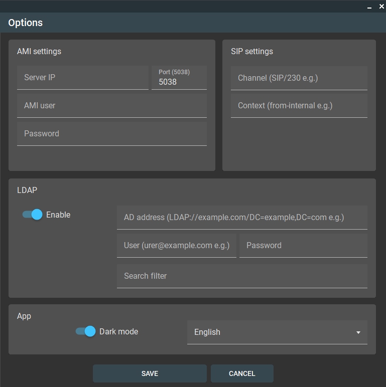Screen dimensions: 386x387
Task: Click the AMI Password field
Action: tap(112, 134)
